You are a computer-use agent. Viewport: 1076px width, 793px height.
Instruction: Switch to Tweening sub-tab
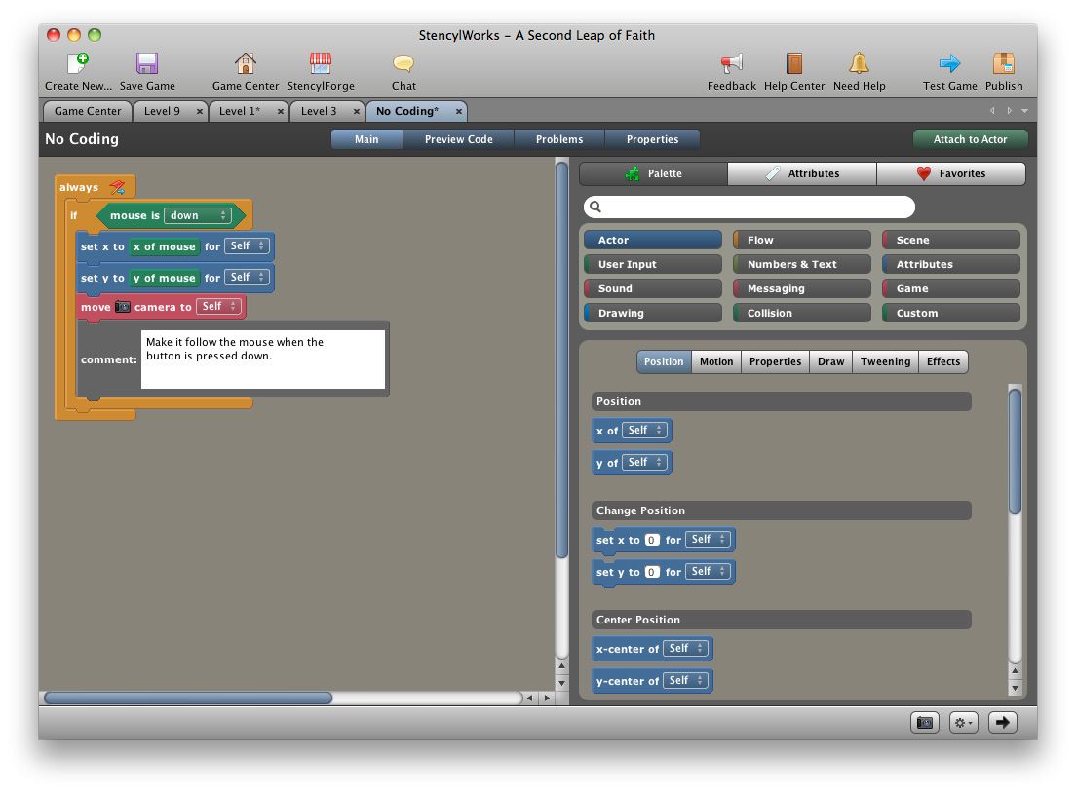click(x=885, y=361)
